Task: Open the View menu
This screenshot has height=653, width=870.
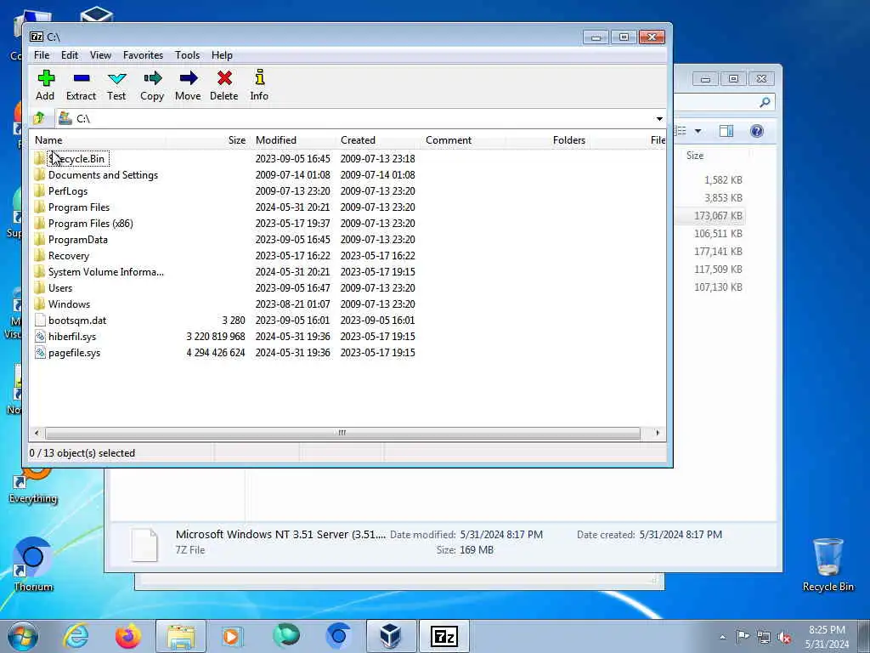Action: [x=100, y=55]
